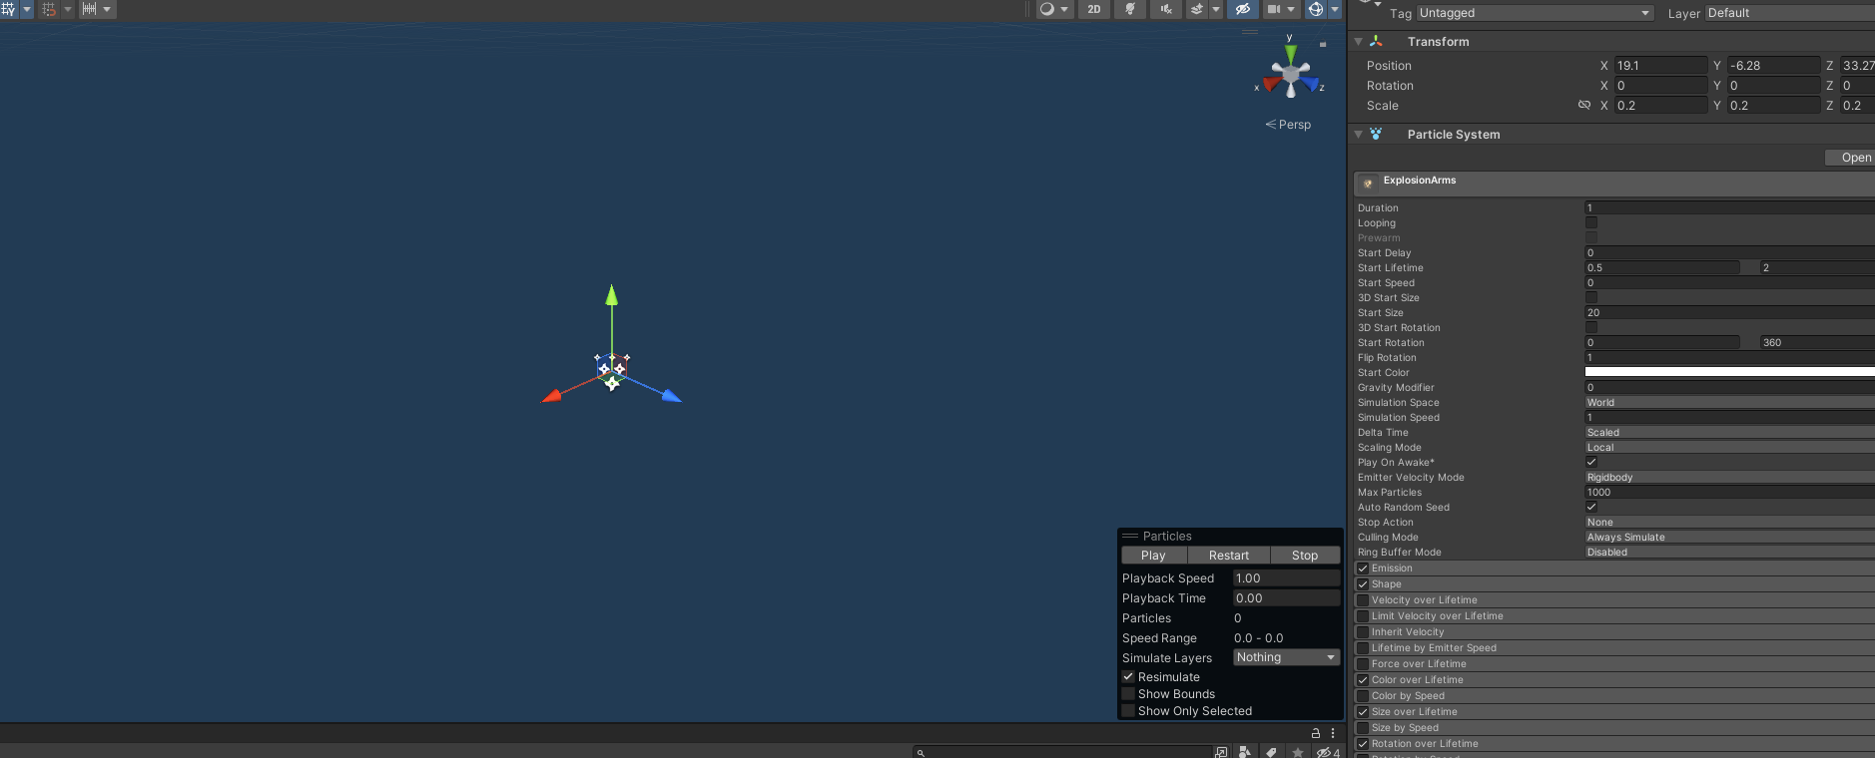This screenshot has height=758, width=1875.
Task: Click the blue Z-axis move handle arrow
Action: (x=672, y=396)
